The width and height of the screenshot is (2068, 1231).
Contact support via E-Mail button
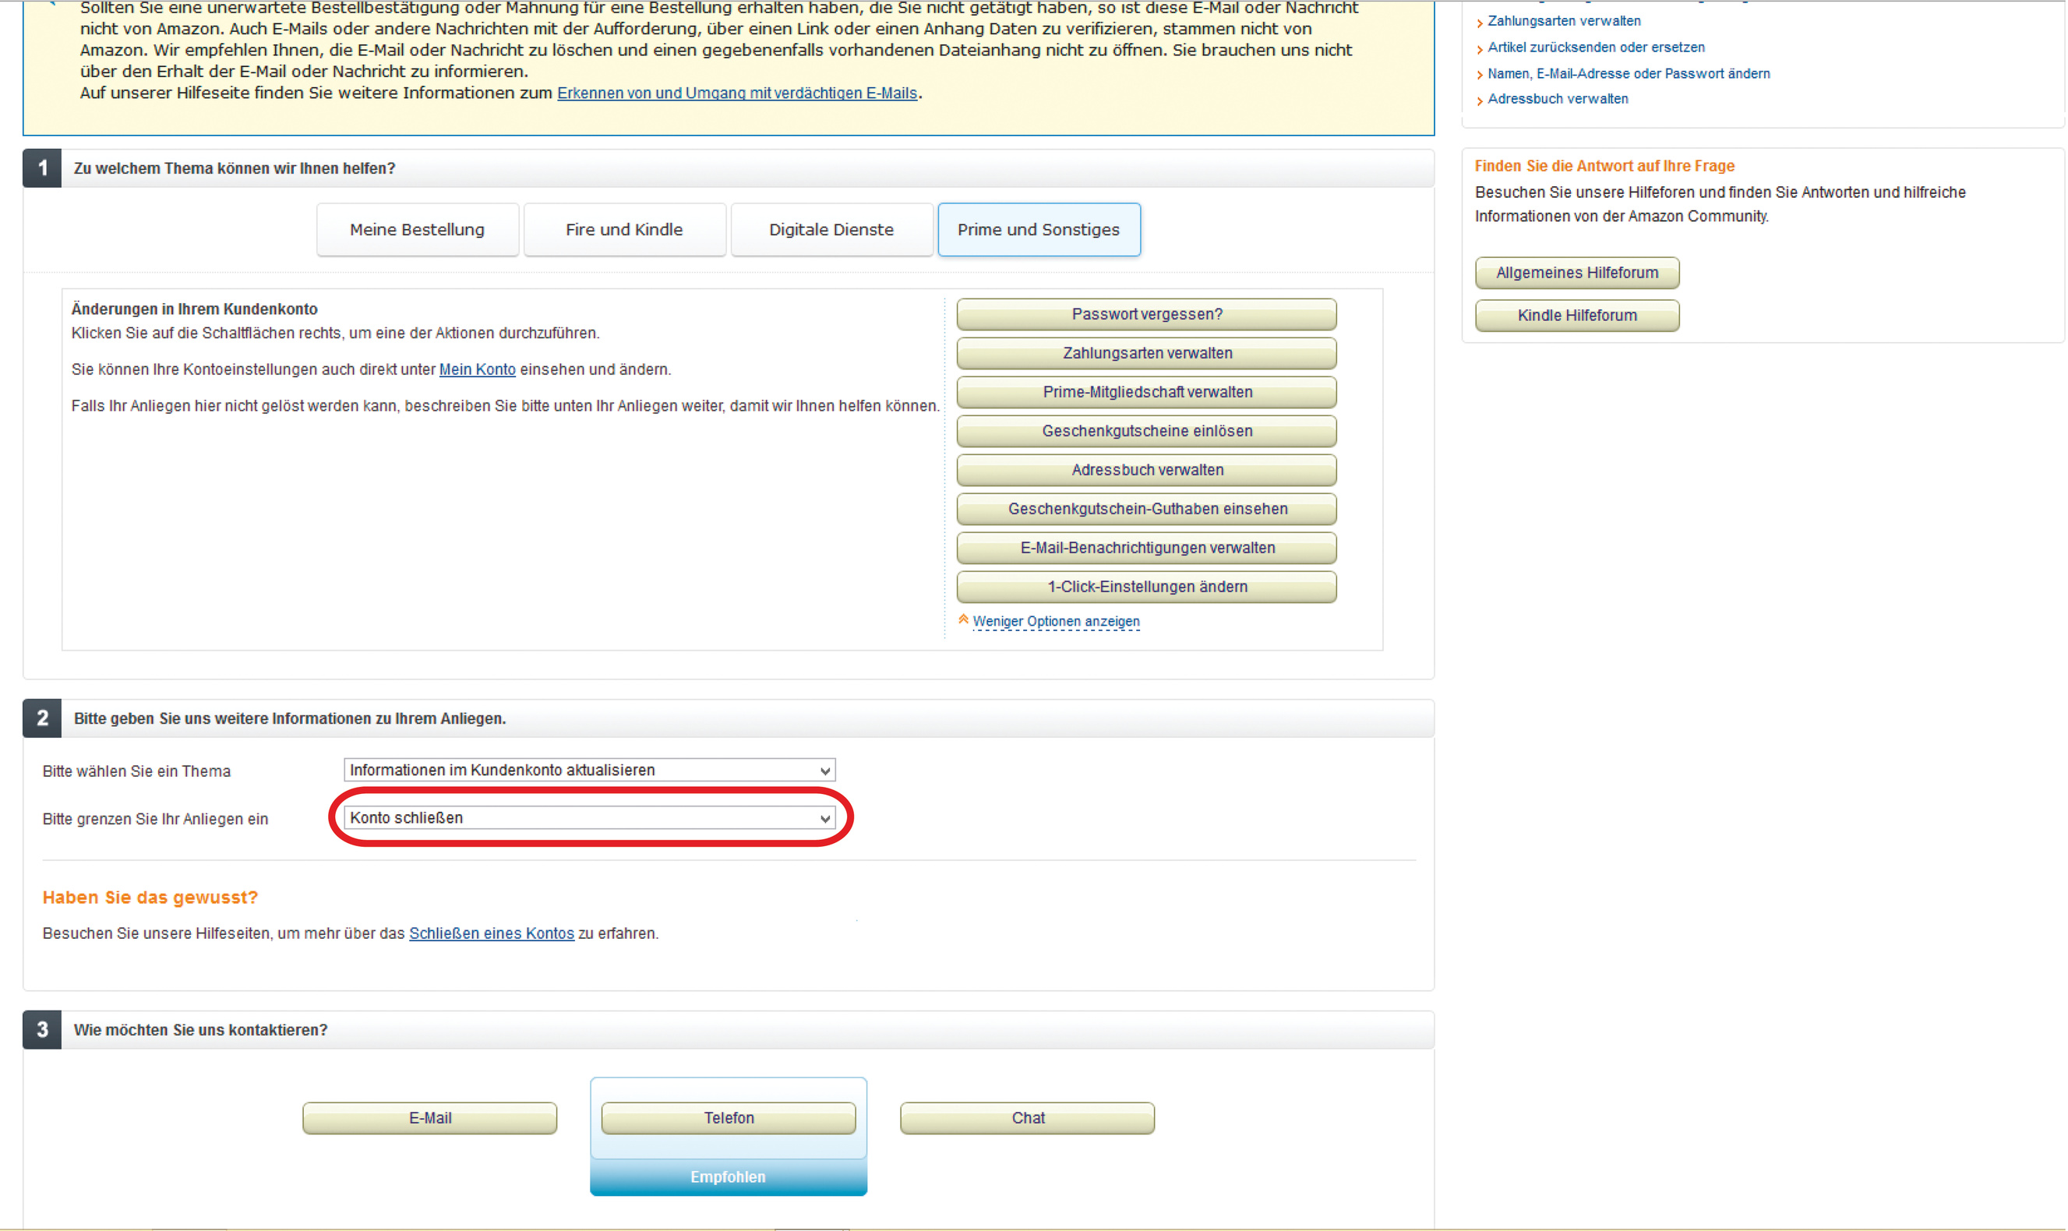429,1118
